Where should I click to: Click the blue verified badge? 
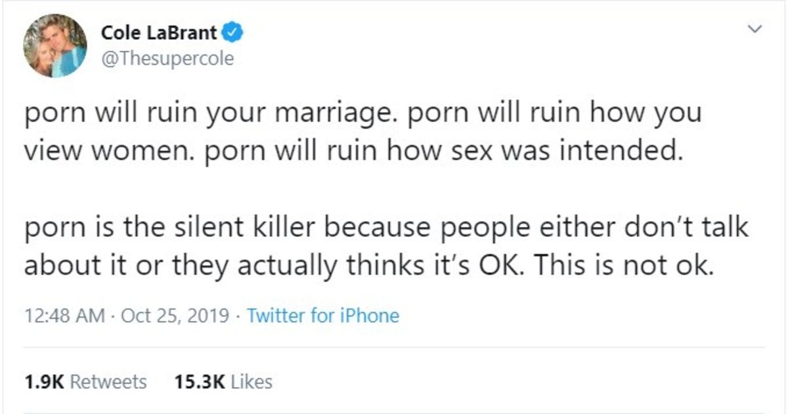[233, 32]
